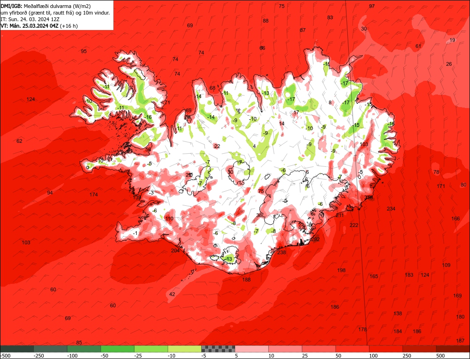Click the checkered legend swatch between -5 and 5
This screenshot has width=470, height=359.
[218, 349]
